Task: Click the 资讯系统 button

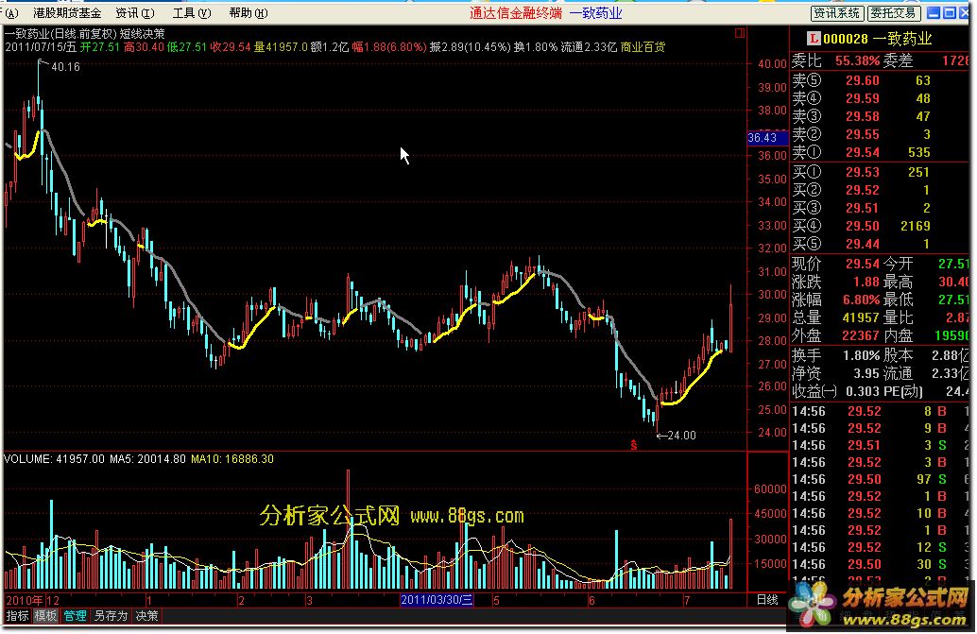Action: pyautogui.click(x=837, y=13)
